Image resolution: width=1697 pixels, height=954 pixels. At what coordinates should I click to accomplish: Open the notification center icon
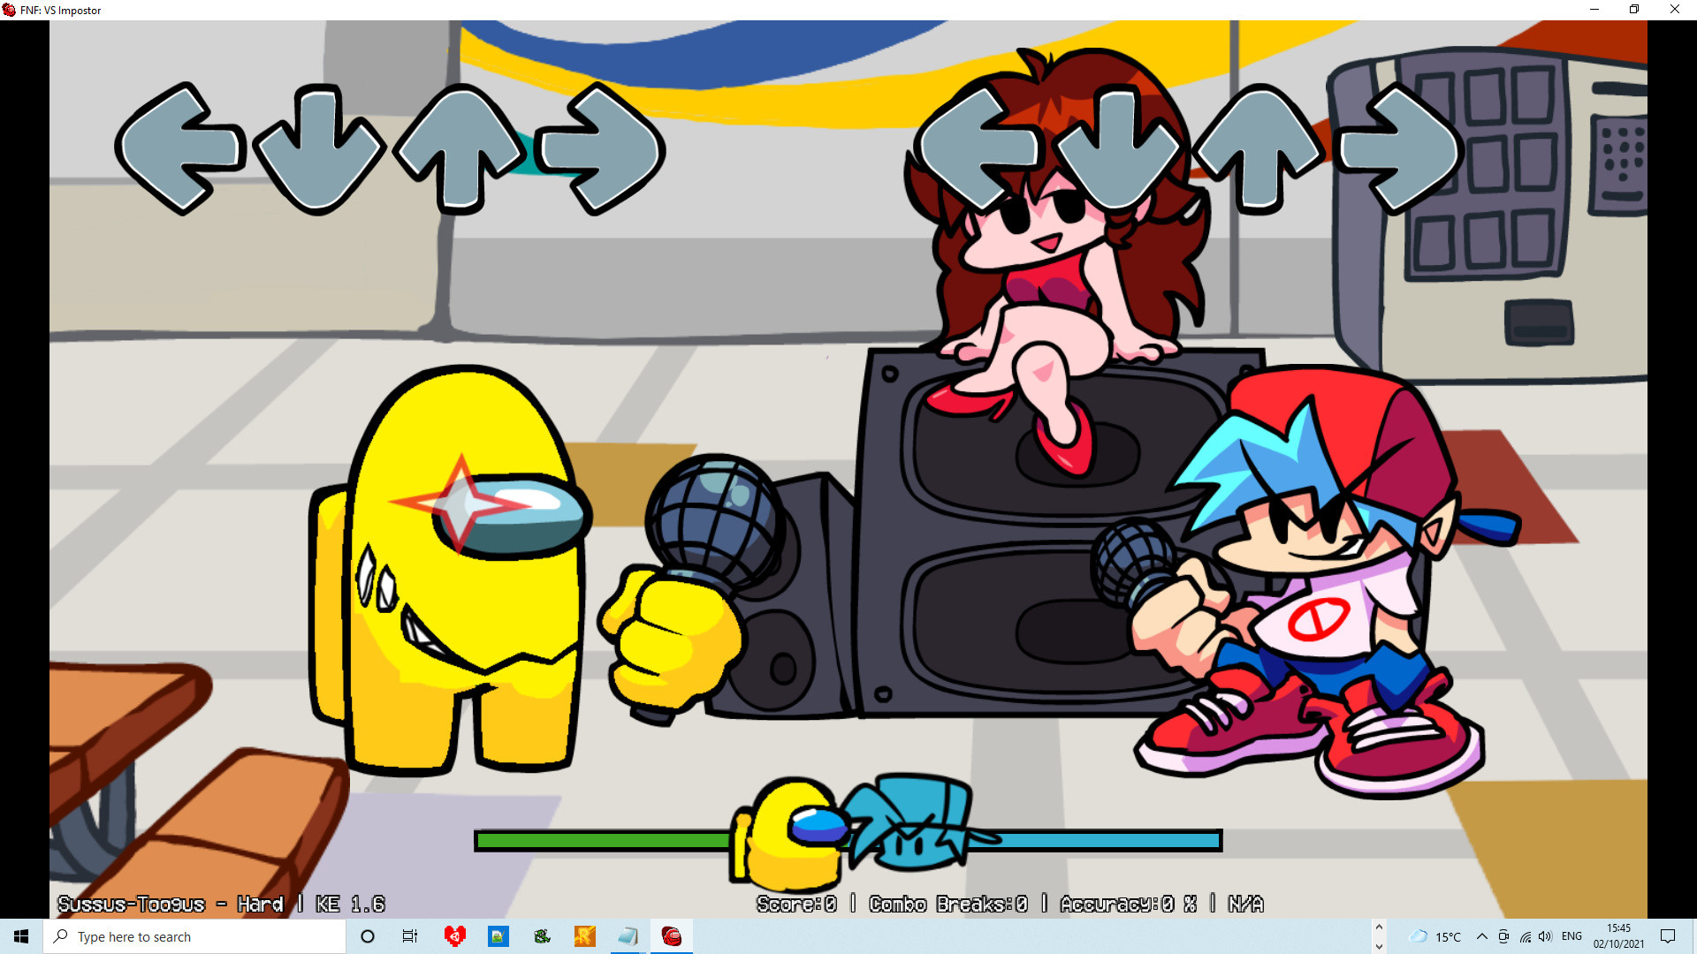coord(1668,936)
